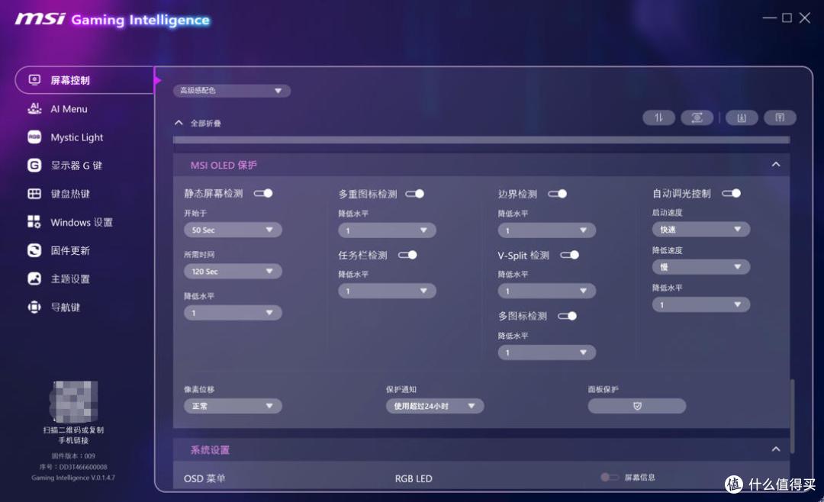Open 保护通知 使用超过24小时 dropdown
Screen dimensions: 824x502
(435, 406)
